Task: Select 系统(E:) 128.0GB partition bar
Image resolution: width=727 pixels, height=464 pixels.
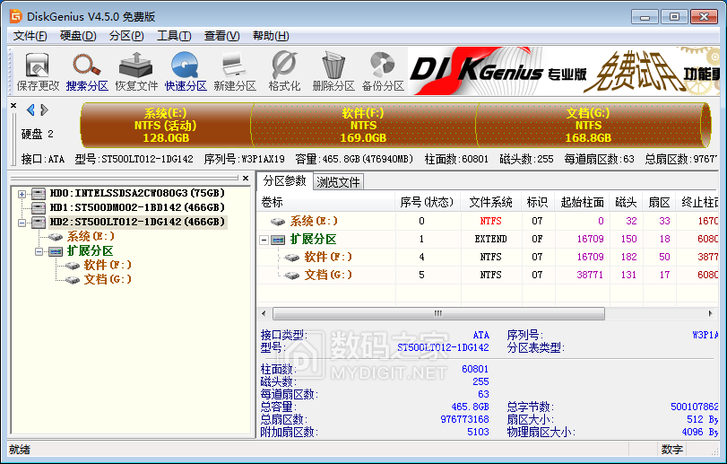Action: (x=166, y=126)
